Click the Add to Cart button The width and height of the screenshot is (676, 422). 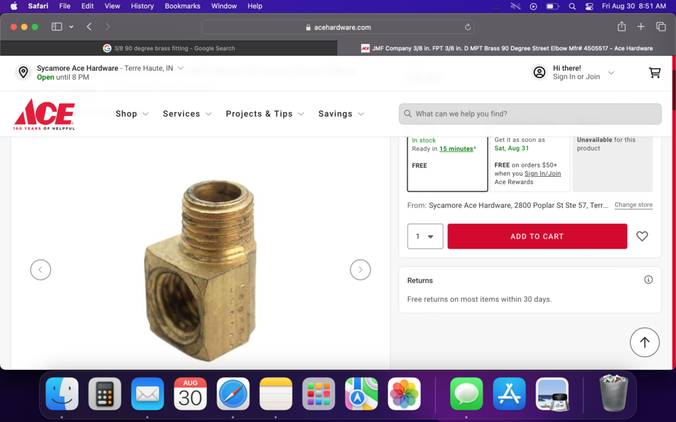coord(537,236)
